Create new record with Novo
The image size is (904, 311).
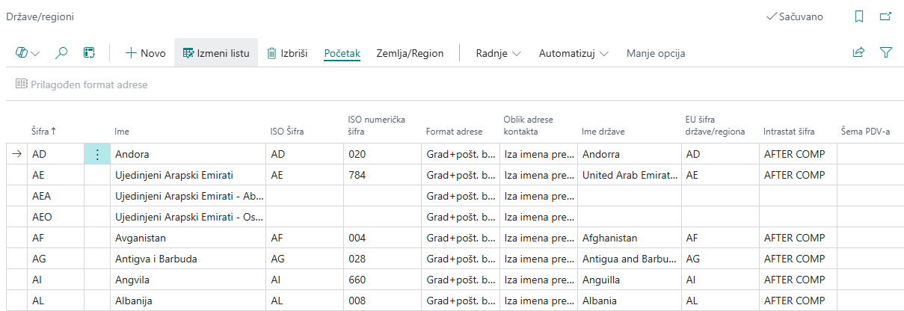click(x=145, y=53)
